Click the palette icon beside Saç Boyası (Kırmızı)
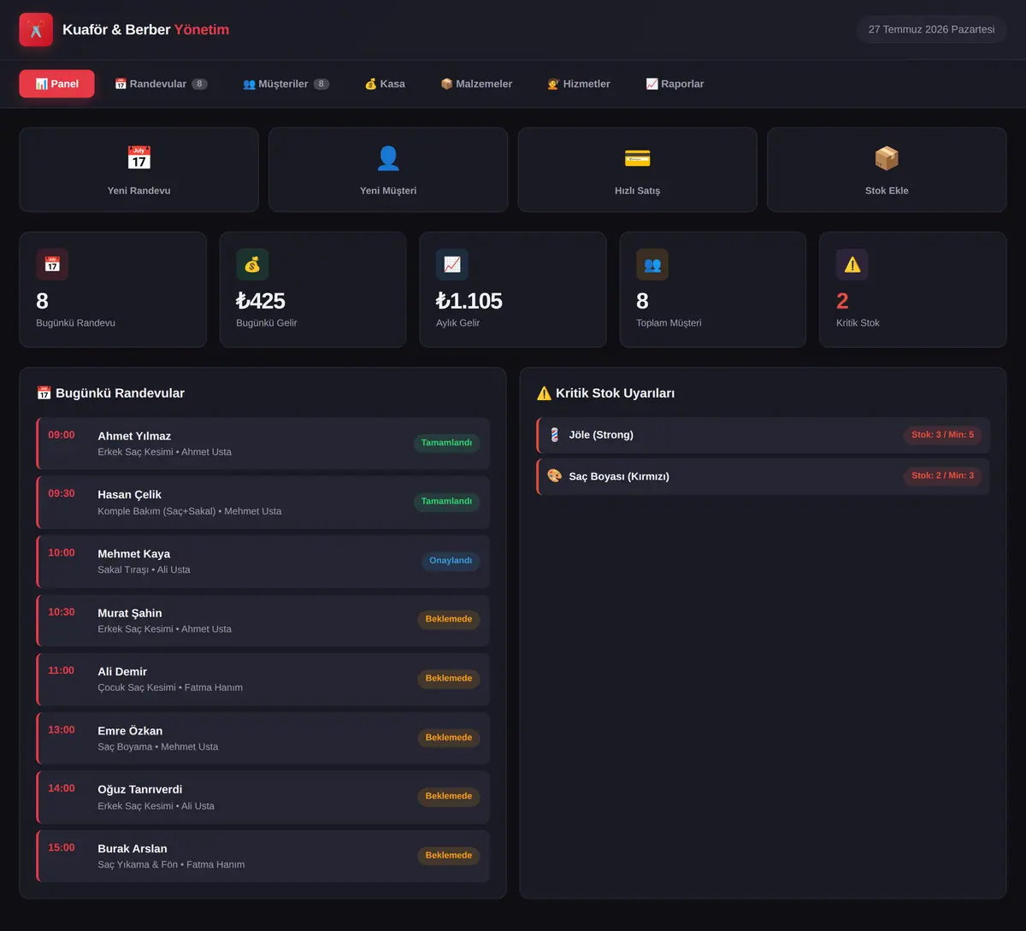The width and height of the screenshot is (1026, 931). point(554,476)
